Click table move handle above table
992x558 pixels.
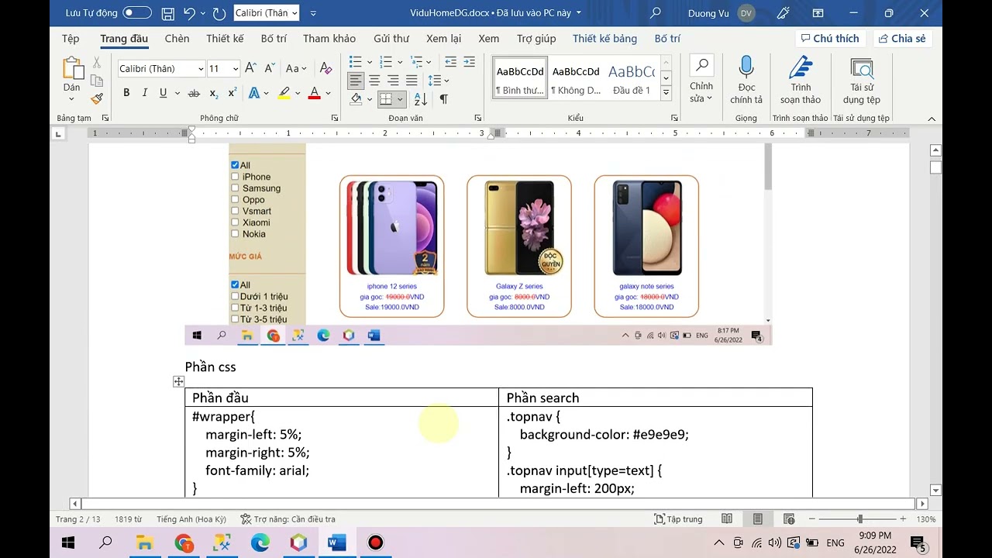179,381
